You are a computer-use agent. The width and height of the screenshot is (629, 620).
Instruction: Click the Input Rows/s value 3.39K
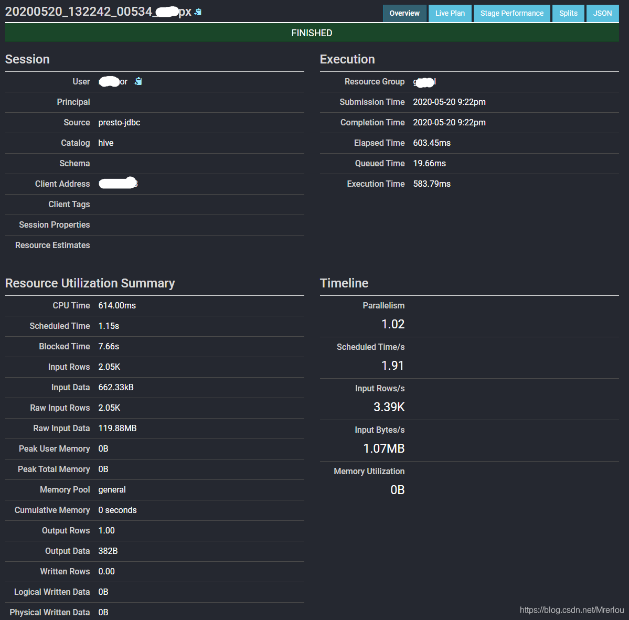[389, 407]
